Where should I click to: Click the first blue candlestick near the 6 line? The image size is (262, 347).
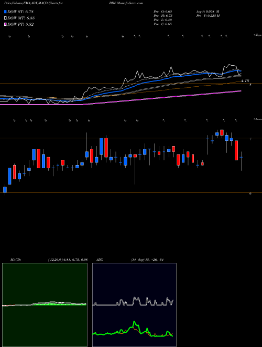5,190
